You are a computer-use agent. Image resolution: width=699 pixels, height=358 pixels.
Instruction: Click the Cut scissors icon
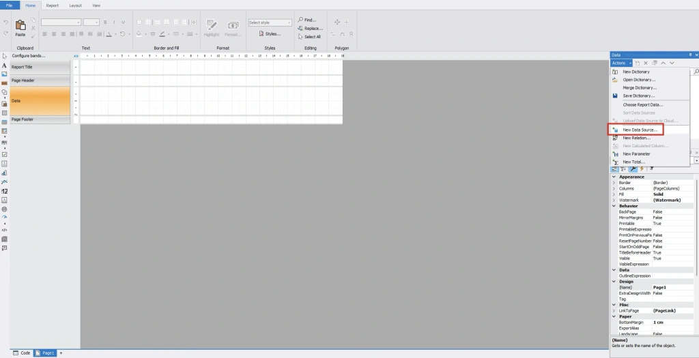pos(33,28)
